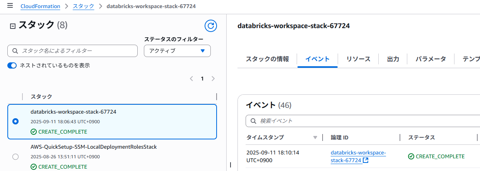Click the CloudFormation breadcrumb link
Screen dimensions: 480x171
click(x=40, y=6)
